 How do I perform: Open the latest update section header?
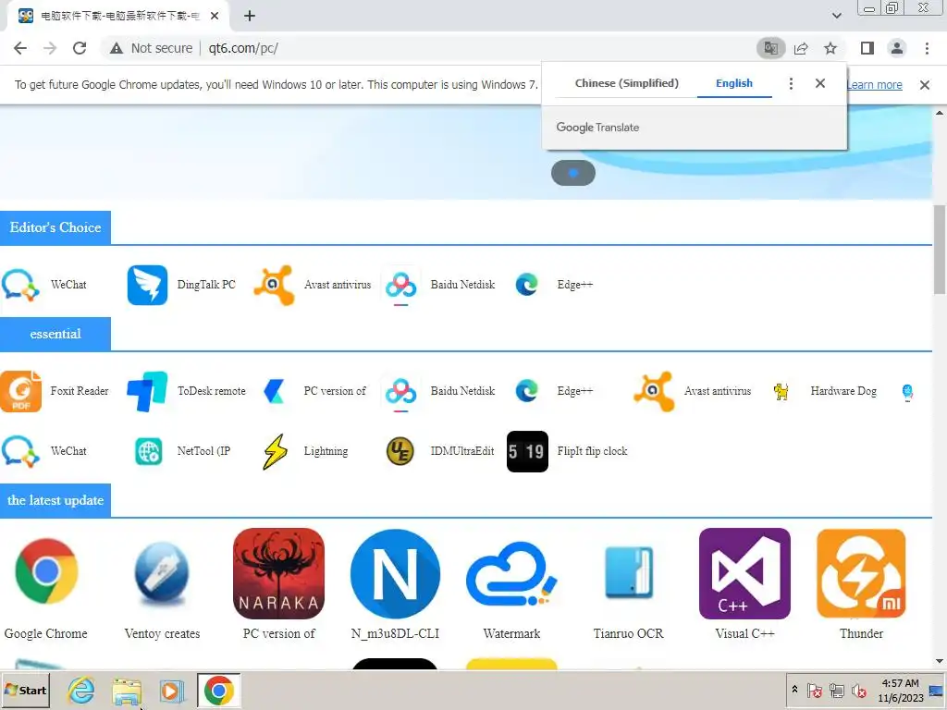55,500
